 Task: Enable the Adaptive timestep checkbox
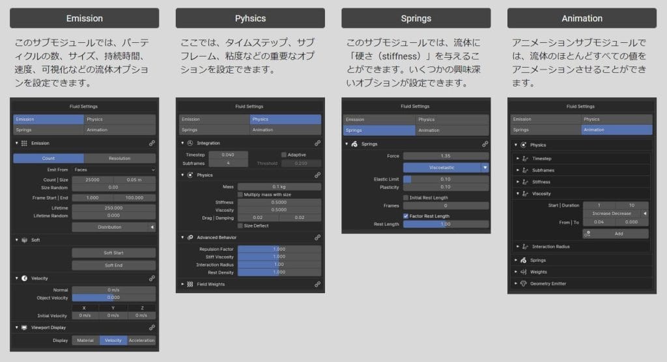pos(284,155)
